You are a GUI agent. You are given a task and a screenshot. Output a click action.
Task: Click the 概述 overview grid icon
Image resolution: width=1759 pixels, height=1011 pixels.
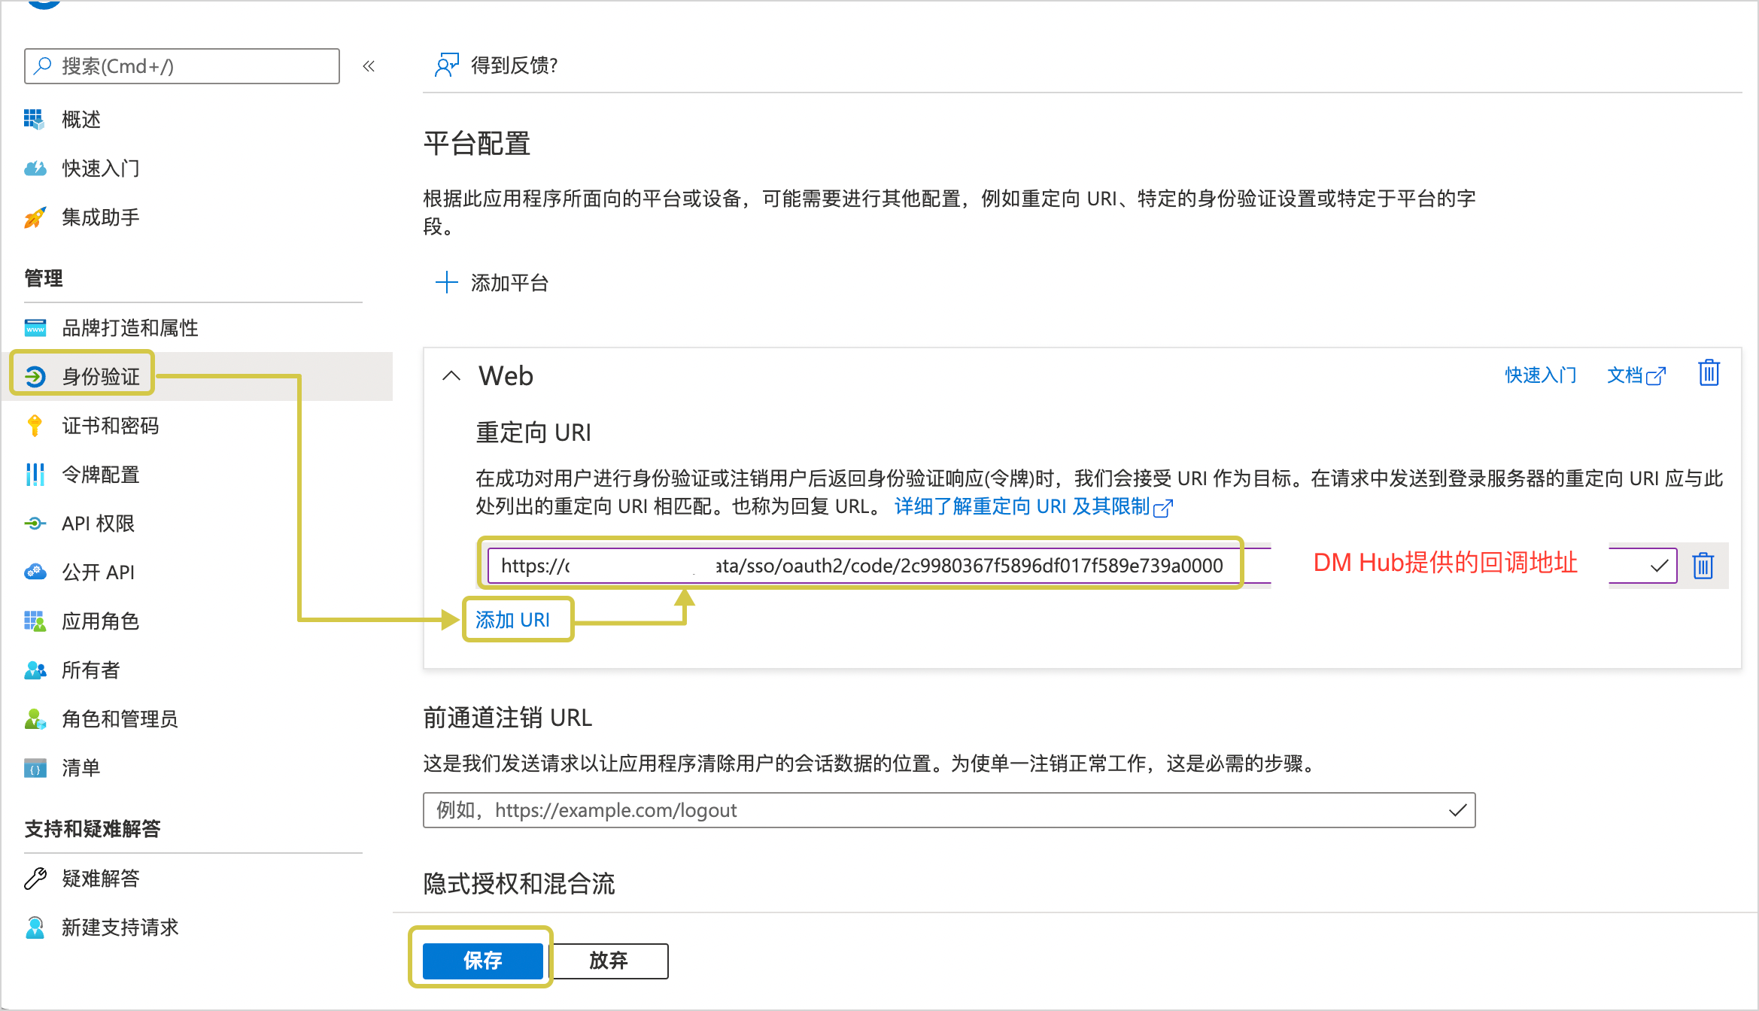pos(35,120)
